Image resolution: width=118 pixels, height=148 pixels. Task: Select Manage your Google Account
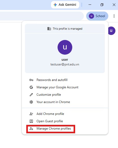[65, 87]
